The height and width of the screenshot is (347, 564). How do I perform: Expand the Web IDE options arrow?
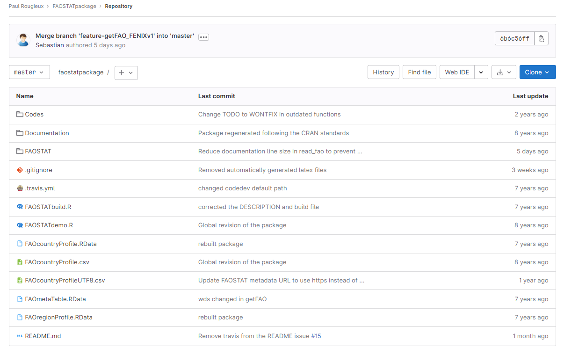[481, 72]
